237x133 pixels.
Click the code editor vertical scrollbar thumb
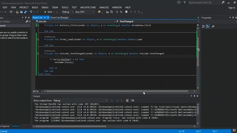(198, 52)
